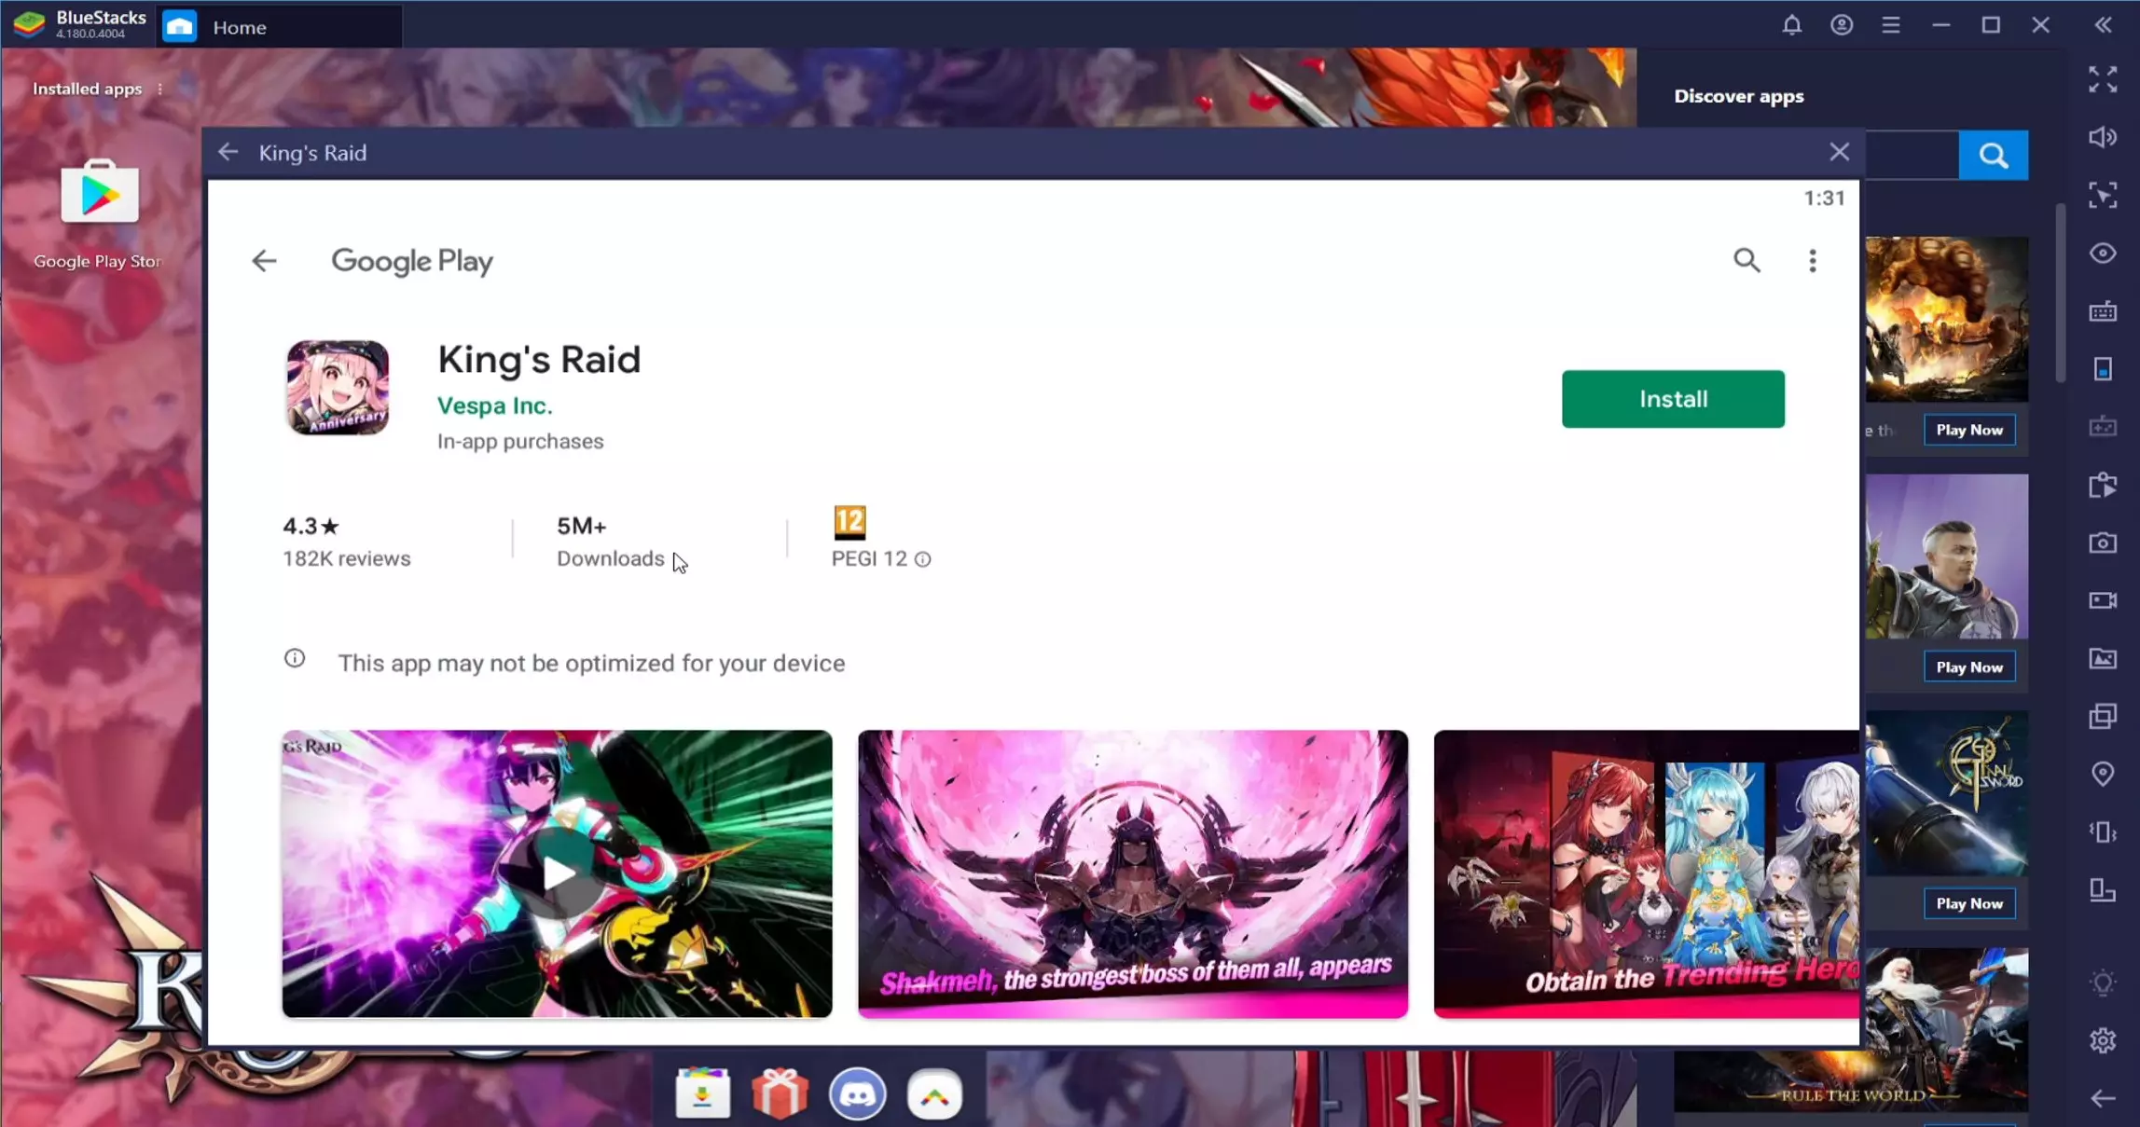This screenshot has height=1127, width=2140.
Task: Open BlueStacks notifications bell
Action: click(x=1791, y=25)
